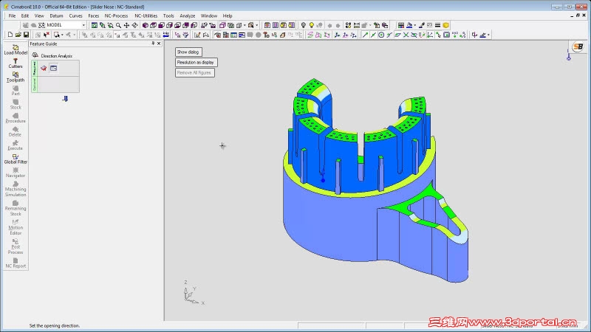The image size is (591, 332).
Task: Click the dialog options icon in Feature Guide
Action: (x=53, y=68)
